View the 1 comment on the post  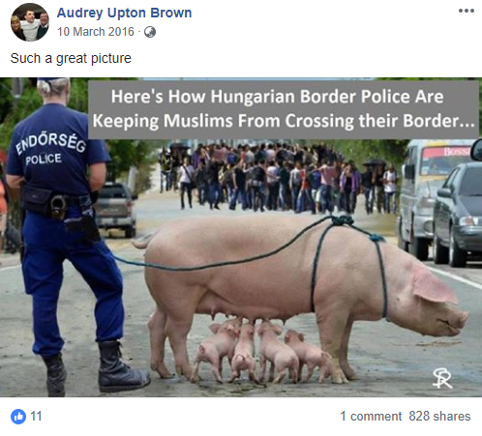pyautogui.click(x=371, y=417)
